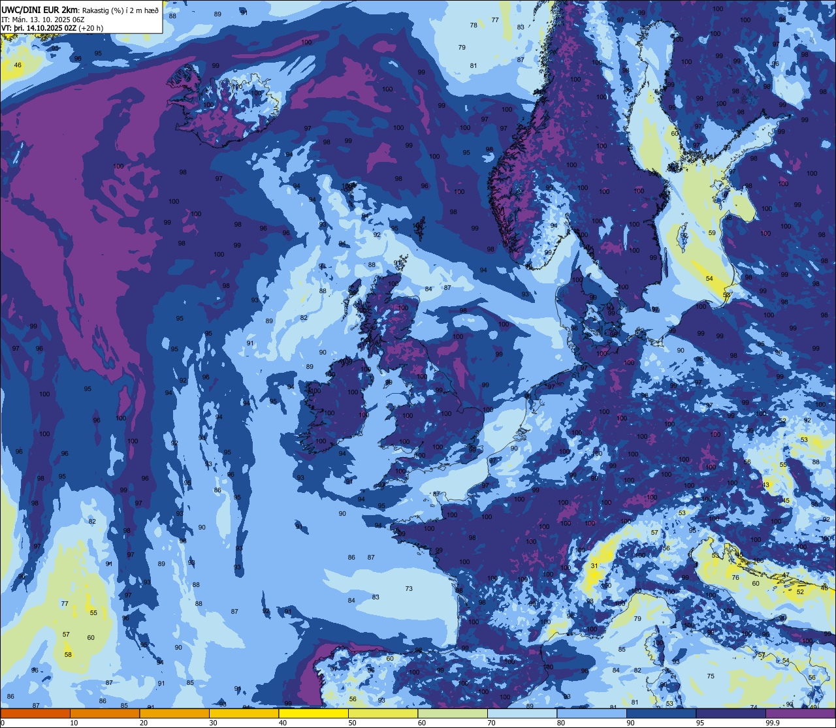
Task: Click the legend tick label 30
Action: (x=213, y=723)
